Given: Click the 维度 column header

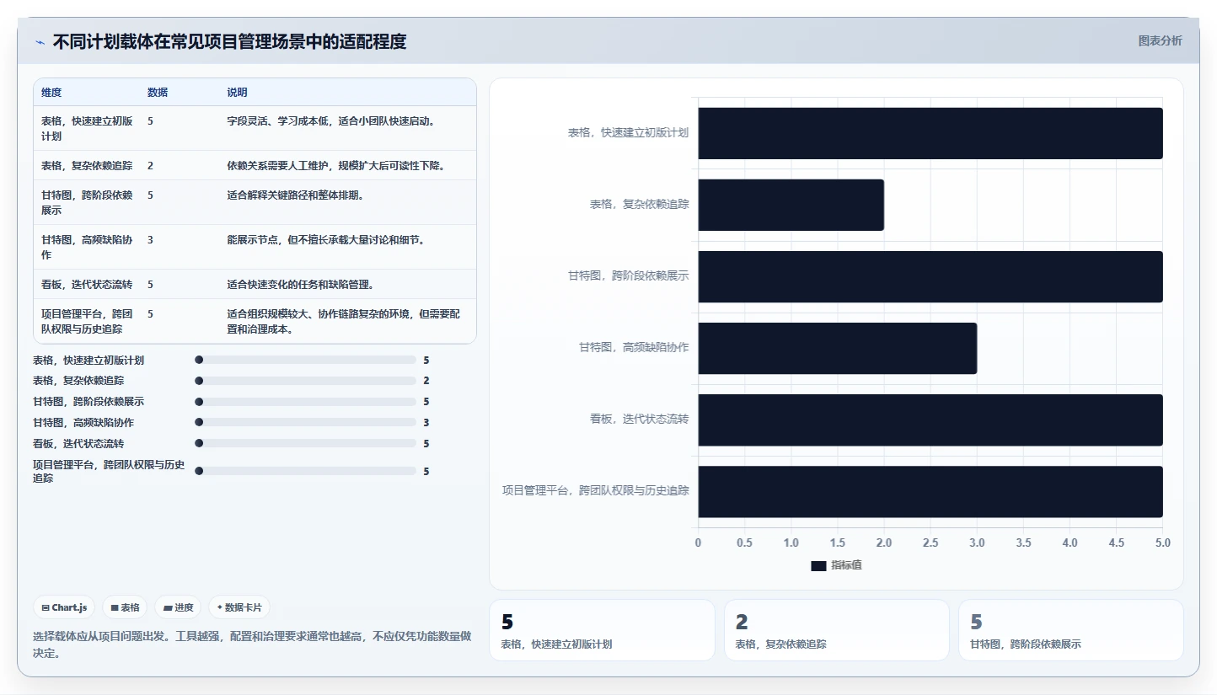Looking at the screenshot, I should tap(51, 93).
